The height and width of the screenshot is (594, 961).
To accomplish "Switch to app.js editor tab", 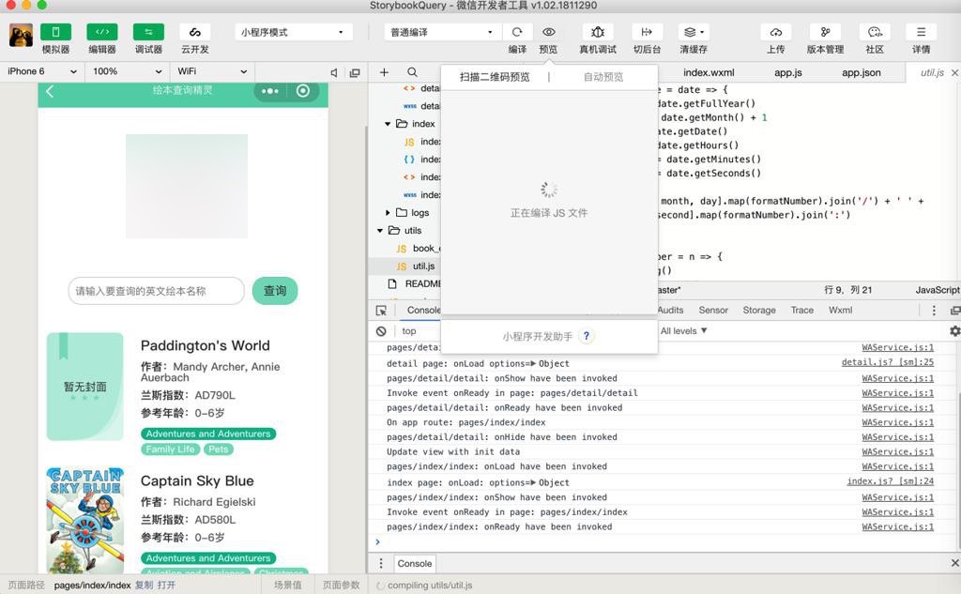I will 788,72.
